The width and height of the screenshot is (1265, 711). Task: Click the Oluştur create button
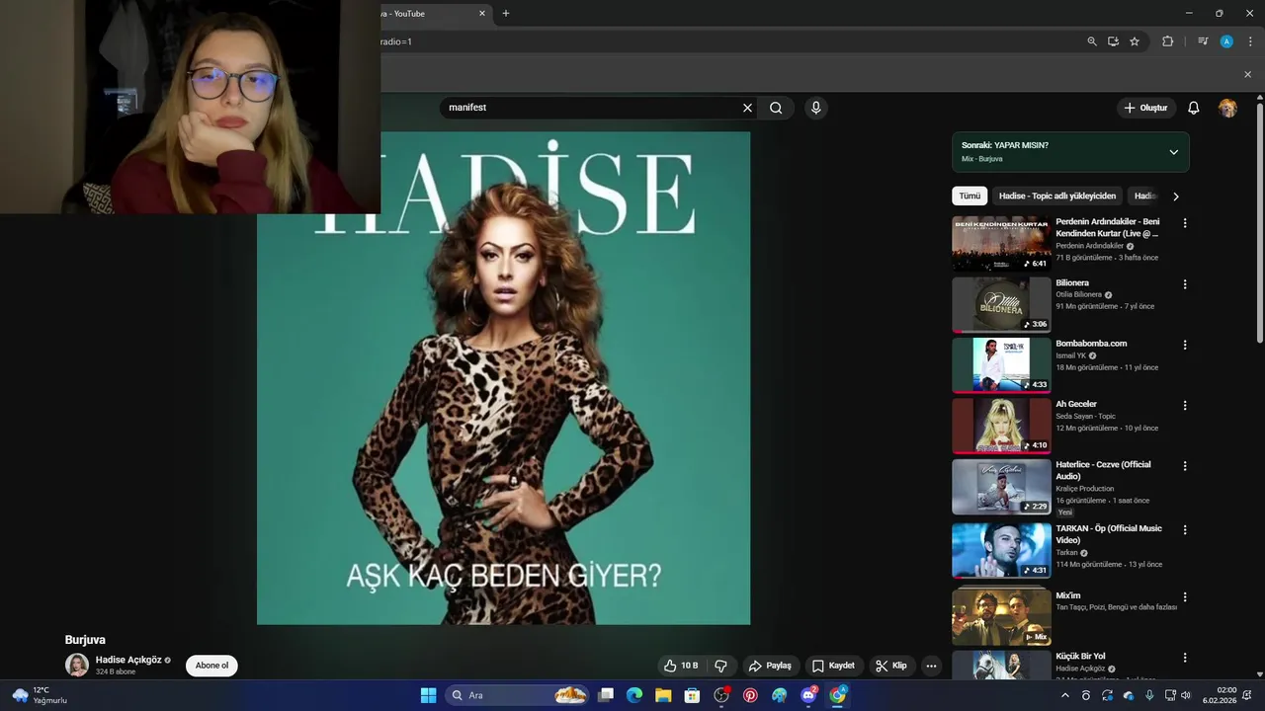(x=1145, y=108)
